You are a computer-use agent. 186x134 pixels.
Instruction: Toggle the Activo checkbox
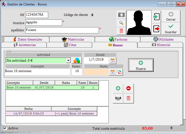pyautogui.click(x=5, y=128)
